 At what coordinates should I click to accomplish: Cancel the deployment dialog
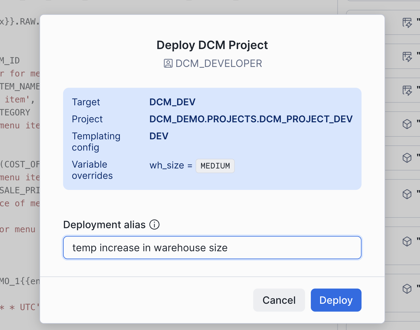tap(279, 300)
